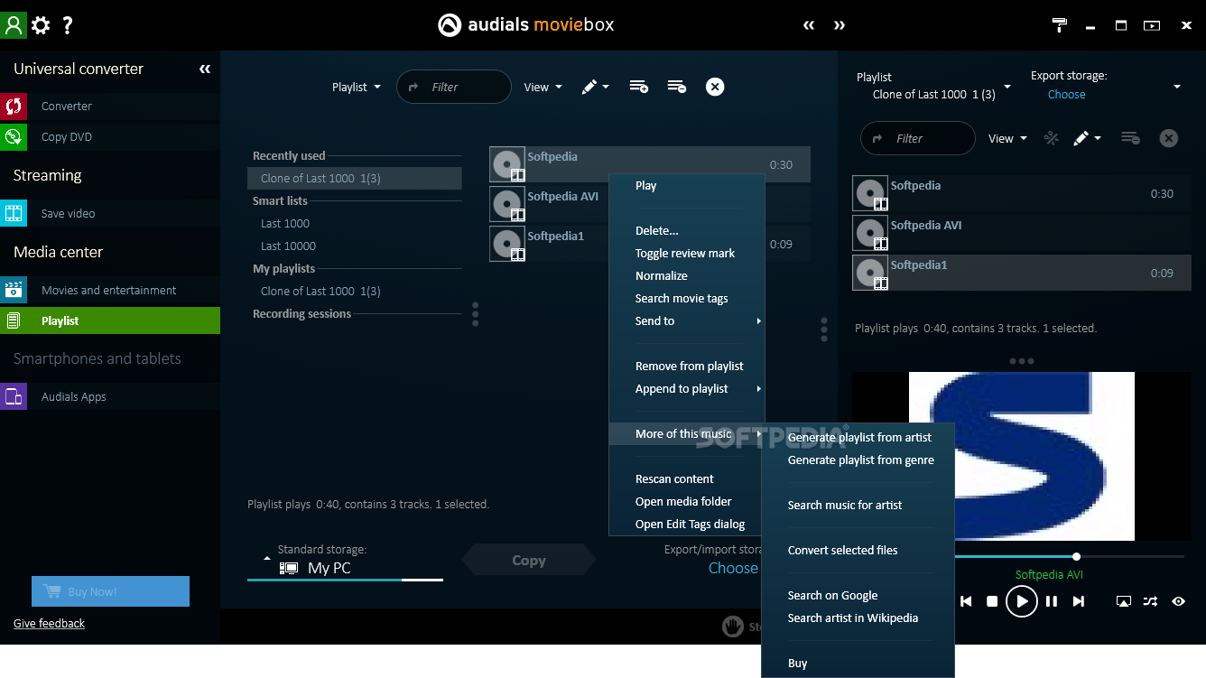Click the remove-from-playlist icon in center toolbar
The width and height of the screenshot is (1206, 678).
pyautogui.click(x=677, y=87)
